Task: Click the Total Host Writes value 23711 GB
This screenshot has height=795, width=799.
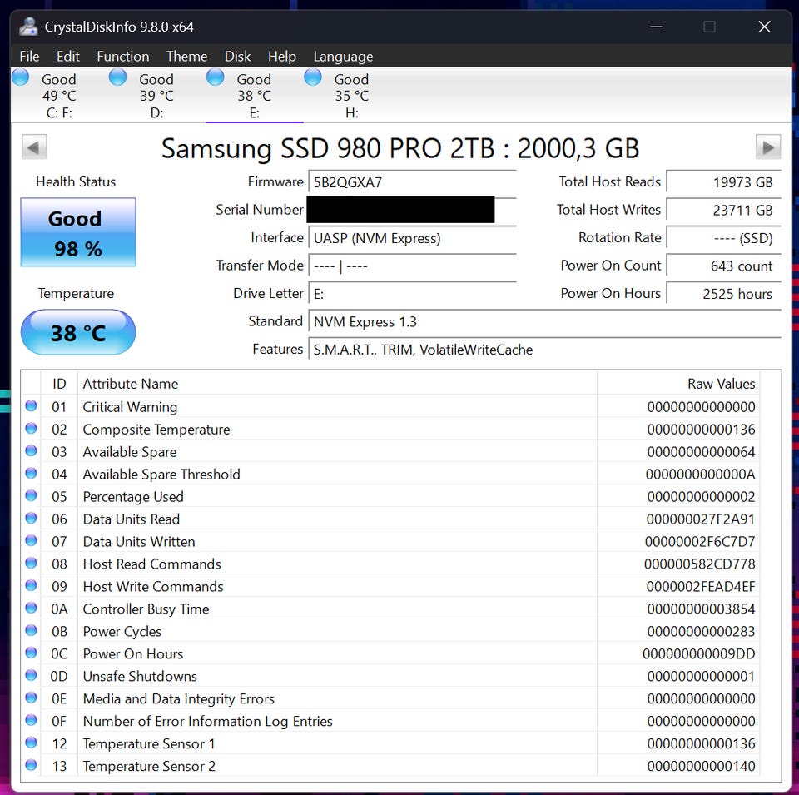Action: [723, 210]
